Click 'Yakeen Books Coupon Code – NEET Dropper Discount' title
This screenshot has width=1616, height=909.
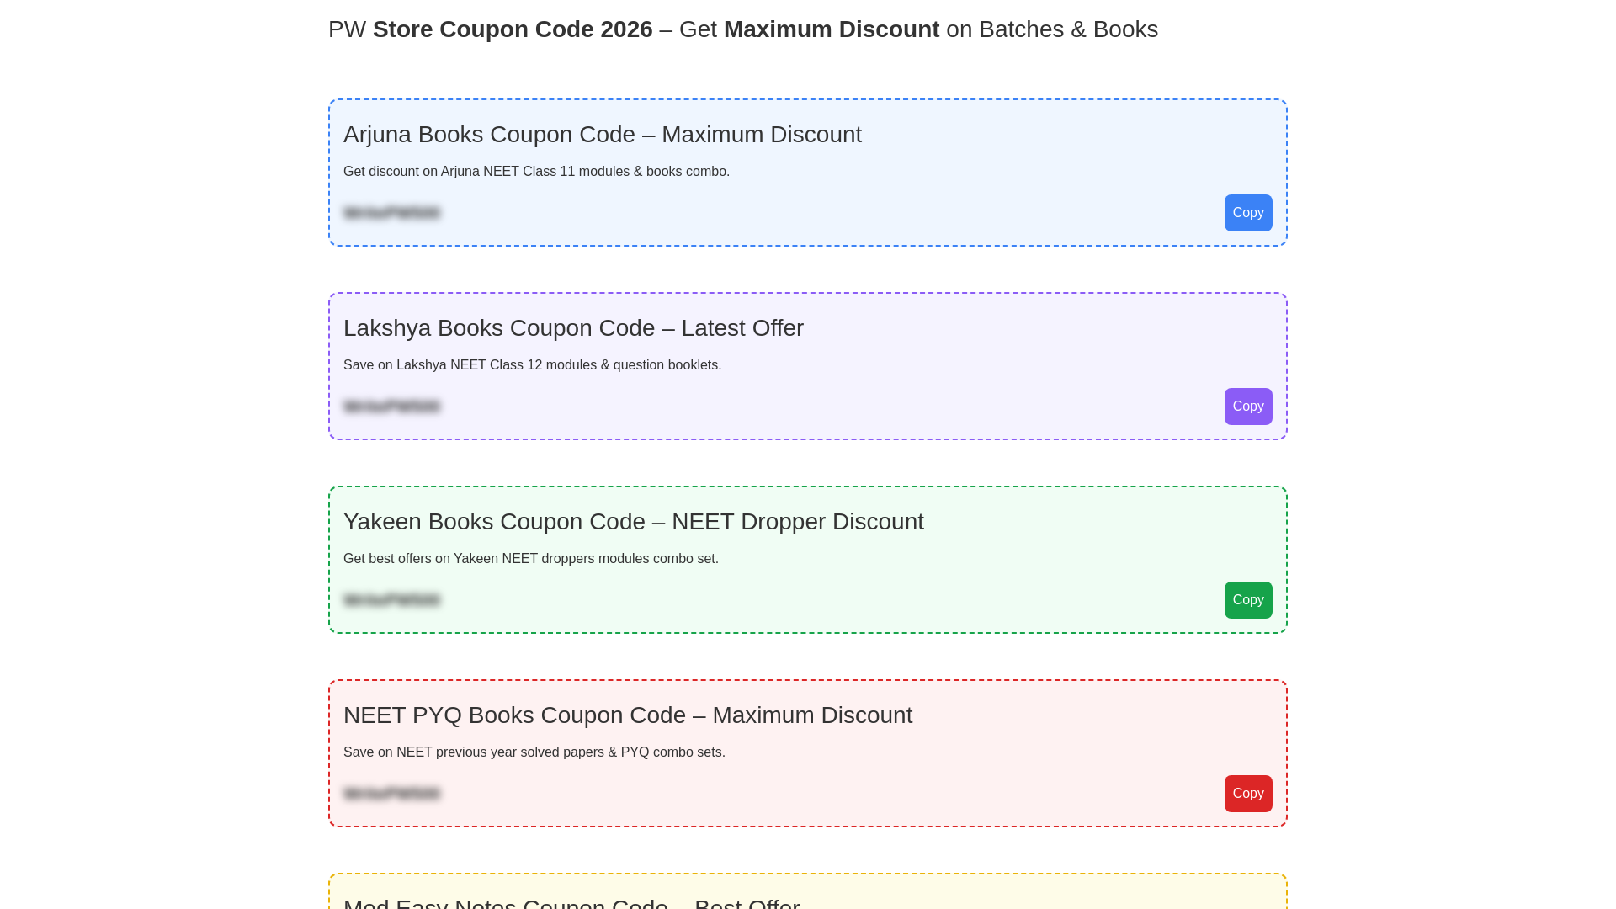[634, 522]
